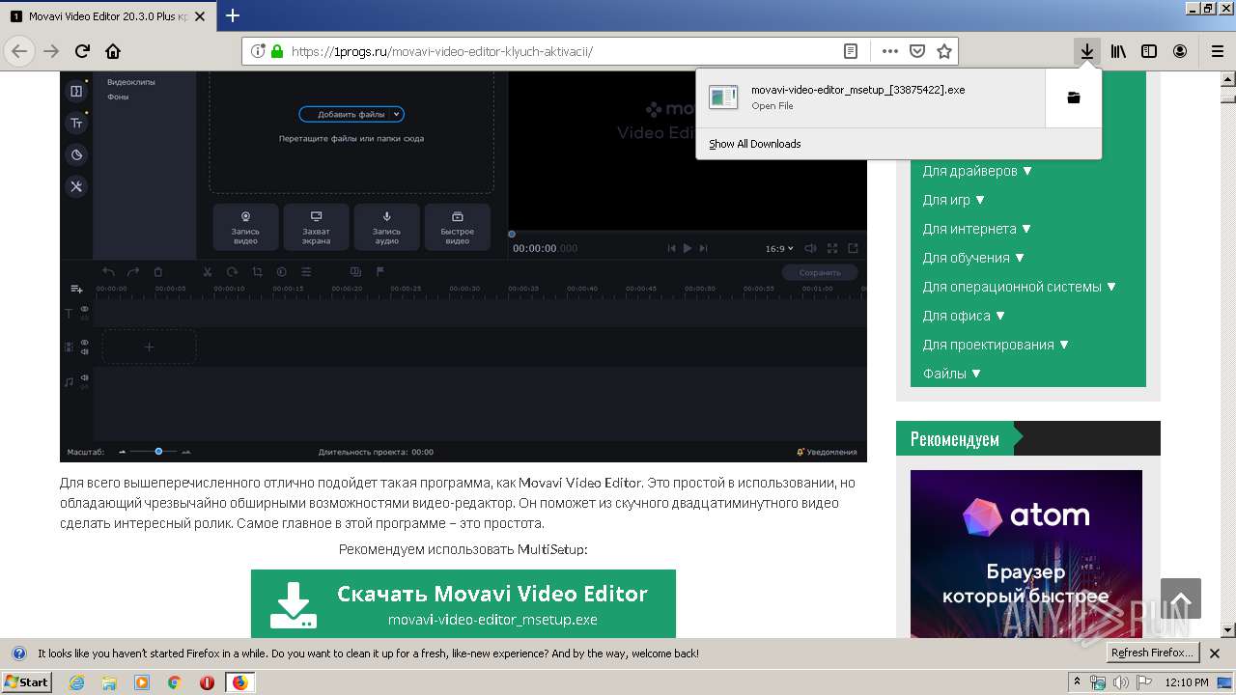Viewport: 1236px width, 695px height.
Task: Click network icon in system tray
Action: pos(1099,682)
